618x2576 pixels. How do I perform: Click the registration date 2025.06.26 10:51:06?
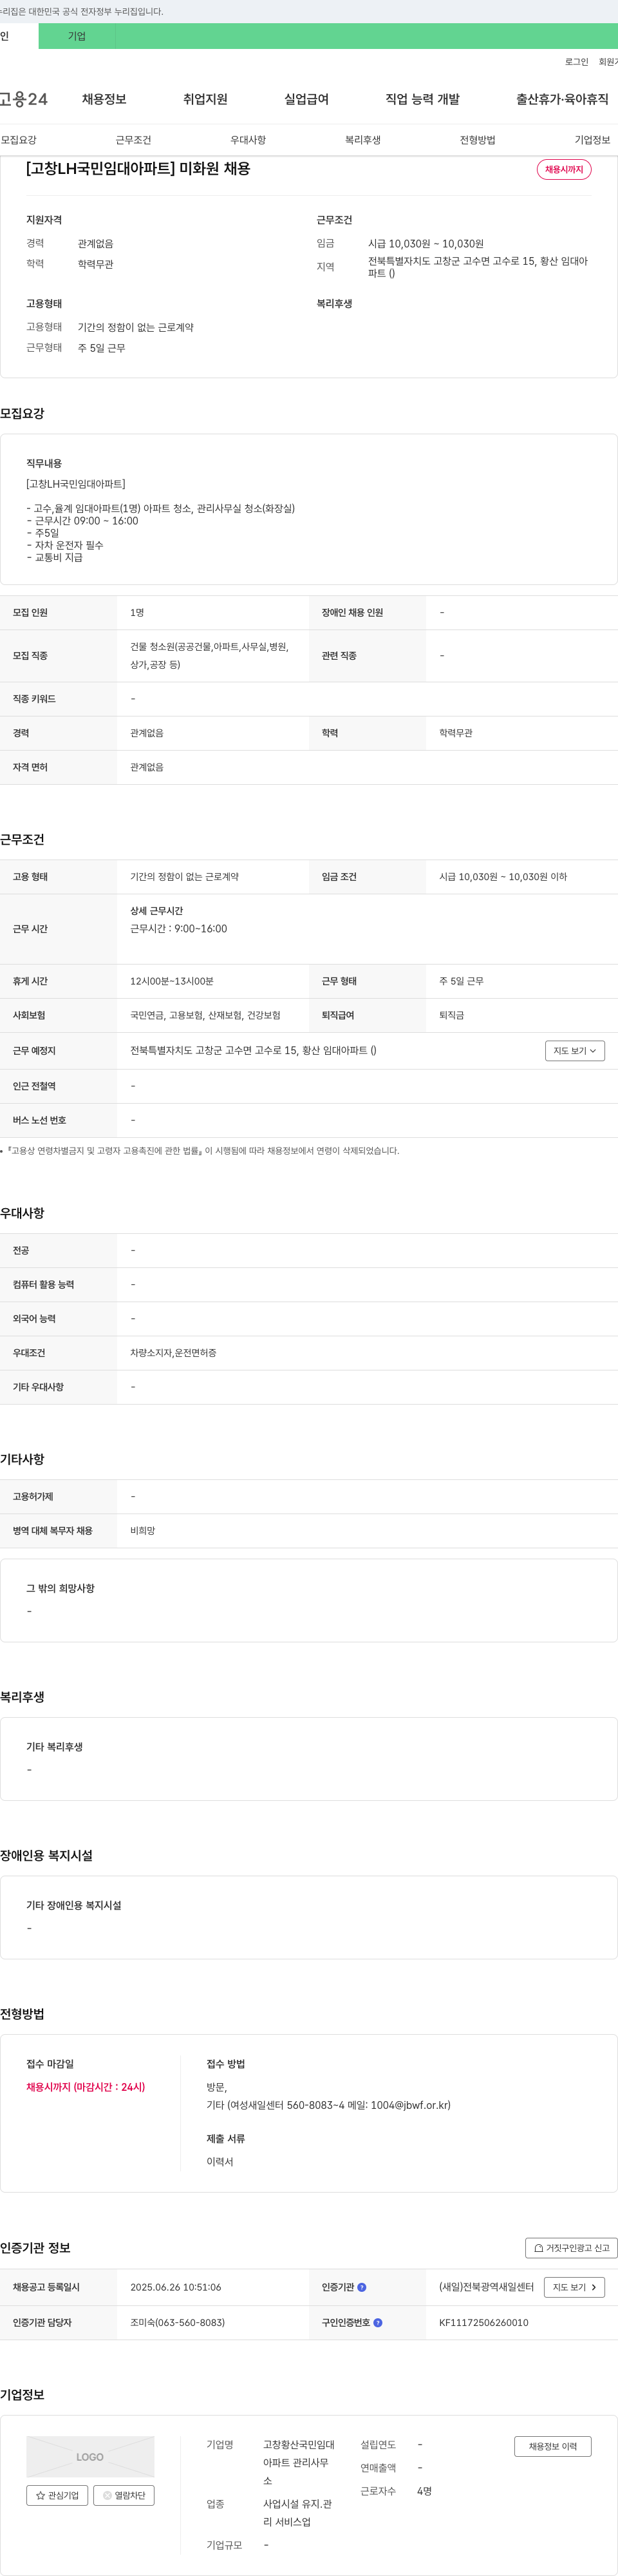pyautogui.click(x=176, y=2287)
